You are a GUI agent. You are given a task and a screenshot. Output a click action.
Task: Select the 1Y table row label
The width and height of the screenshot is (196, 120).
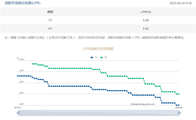pos(50,20)
